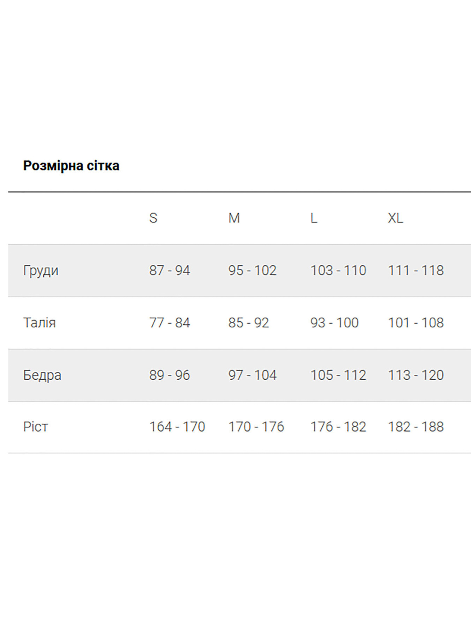
Task: Select chest value 95 - 102
Action: click(252, 270)
